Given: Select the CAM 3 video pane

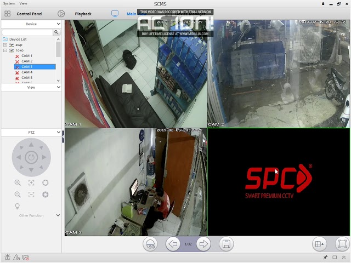Looking at the screenshot, I should click(136, 182).
